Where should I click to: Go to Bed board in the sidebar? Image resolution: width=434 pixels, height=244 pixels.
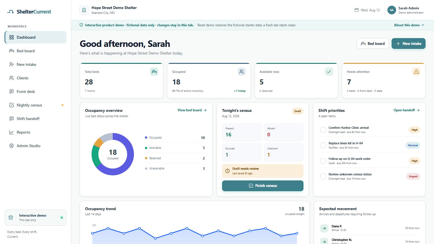(x=36, y=51)
